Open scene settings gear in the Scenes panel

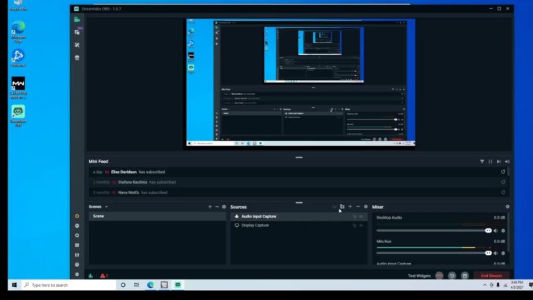(224, 207)
